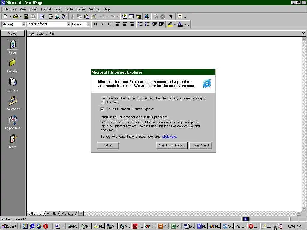Launch Opera from quick launch bar

[x=46, y=226]
